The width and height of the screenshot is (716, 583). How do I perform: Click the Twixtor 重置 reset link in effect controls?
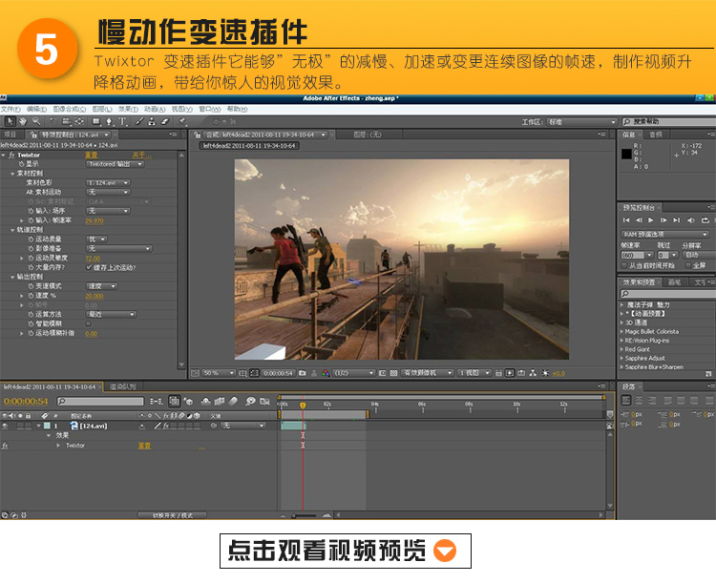(92, 155)
